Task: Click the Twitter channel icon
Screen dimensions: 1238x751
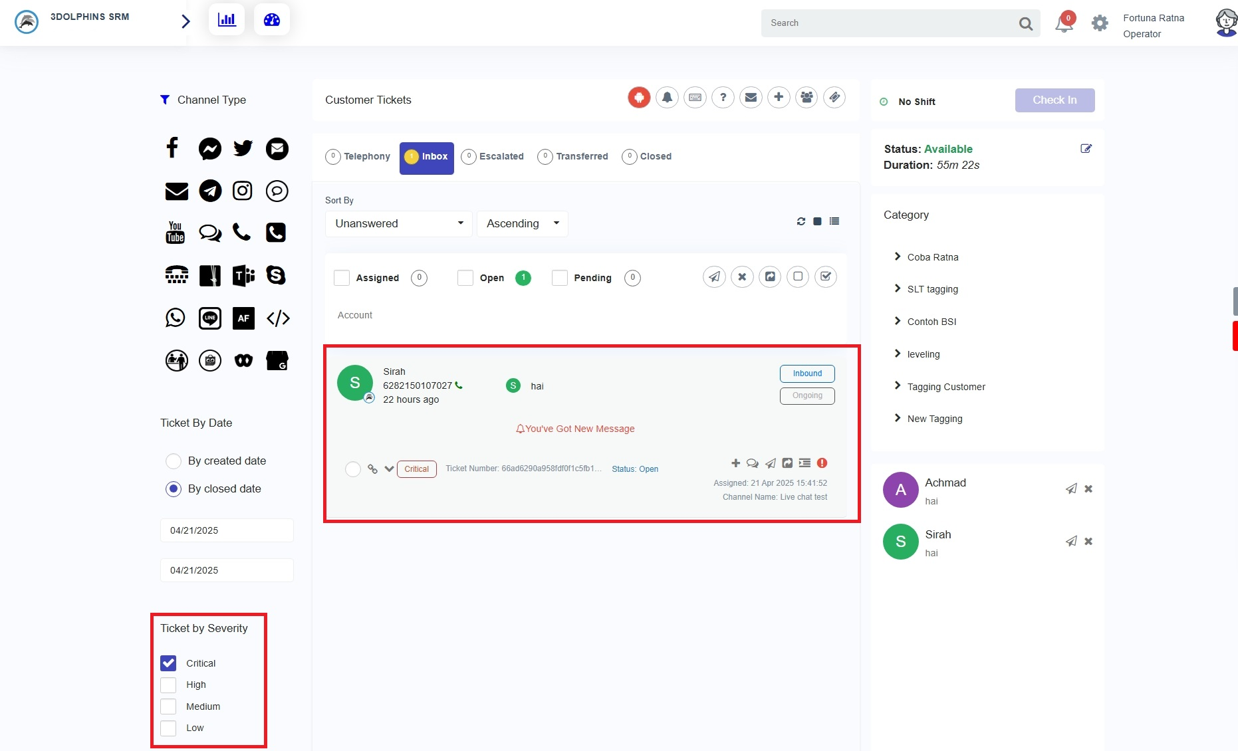Action: coord(243,148)
